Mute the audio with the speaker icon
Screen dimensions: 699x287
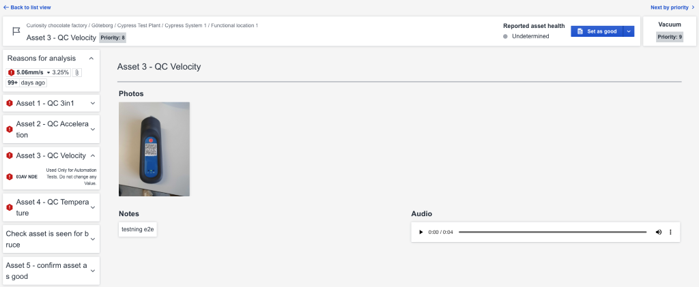coord(658,232)
